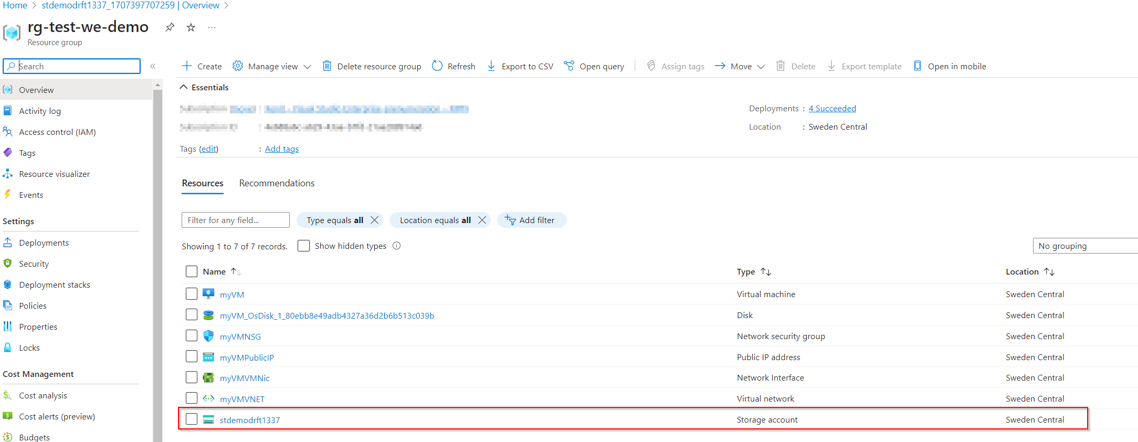Image resolution: width=1138 pixels, height=442 pixels.
Task: Click the myVMVMNic network interface icon
Action: tap(208, 377)
